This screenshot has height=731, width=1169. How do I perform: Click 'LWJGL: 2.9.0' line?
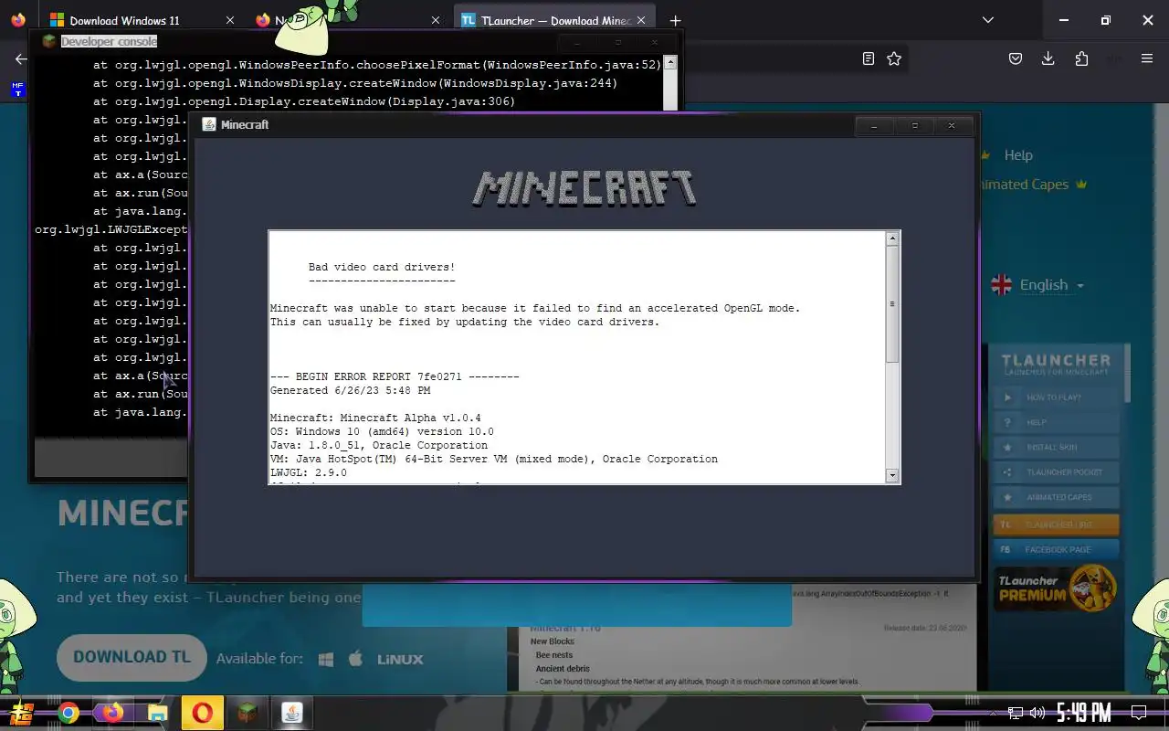[x=309, y=472]
